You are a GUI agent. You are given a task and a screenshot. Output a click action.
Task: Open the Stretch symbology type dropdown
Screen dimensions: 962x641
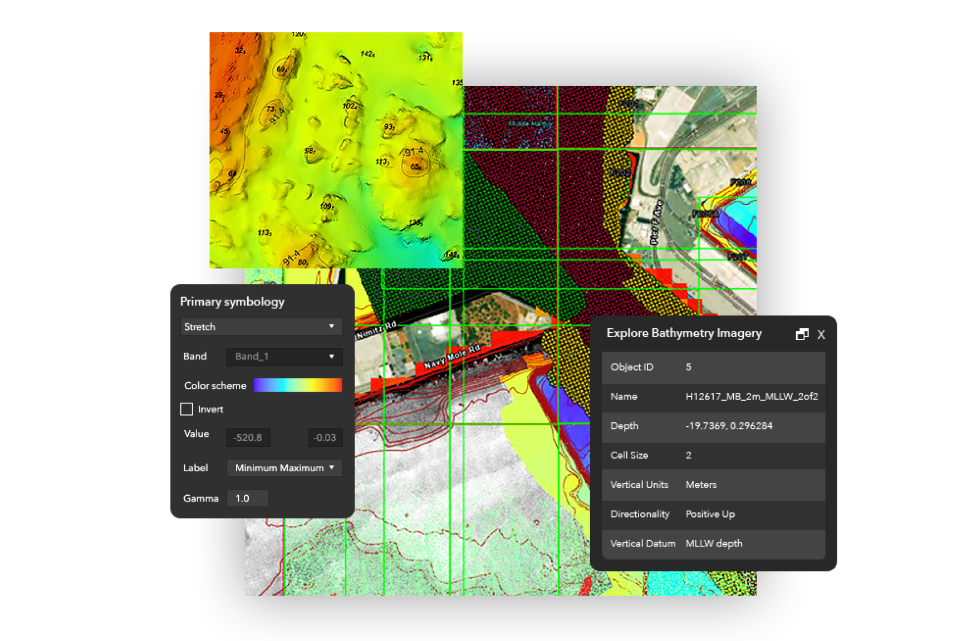point(261,327)
